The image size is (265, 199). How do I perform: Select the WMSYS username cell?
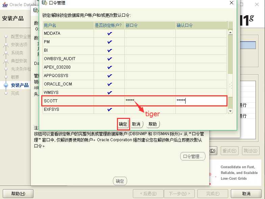(x=68, y=93)
